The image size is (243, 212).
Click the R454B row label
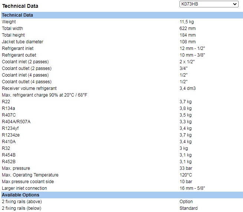[x=9, y=155]
